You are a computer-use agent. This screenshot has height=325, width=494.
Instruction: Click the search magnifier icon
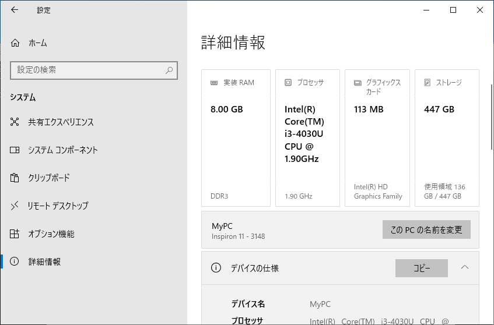coord(169,70)
